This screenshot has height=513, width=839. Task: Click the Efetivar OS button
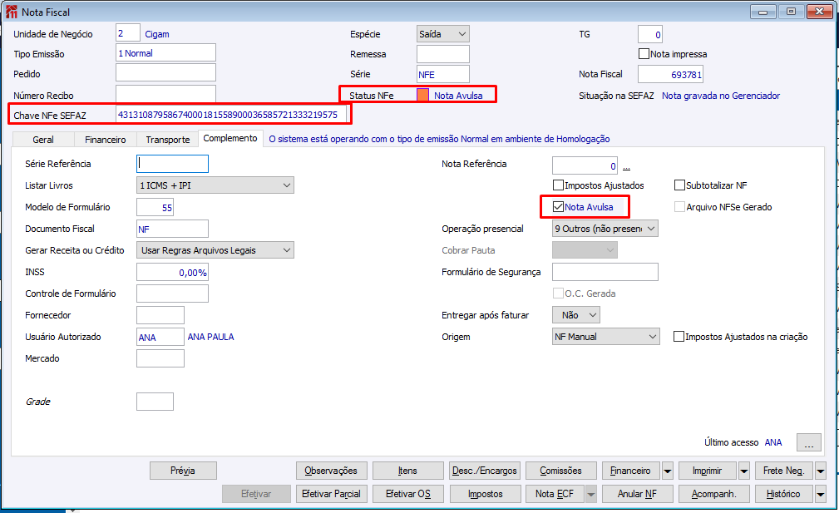tap(407, 494)
